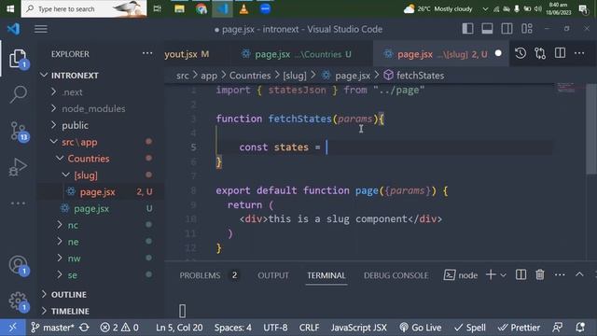Screen dimensions: 597x336
Task: Kill terminal with trash icon
Action: [540, 274]
